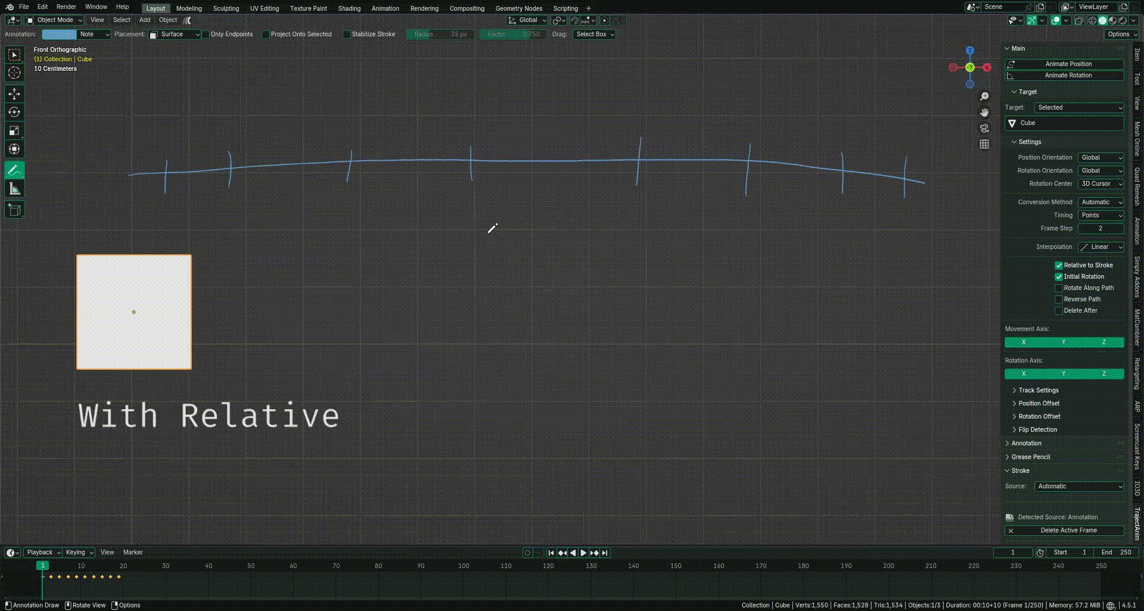Select the Move tool in the toolbar
The image size is (1144, 611).
click(x=14, y=94)
